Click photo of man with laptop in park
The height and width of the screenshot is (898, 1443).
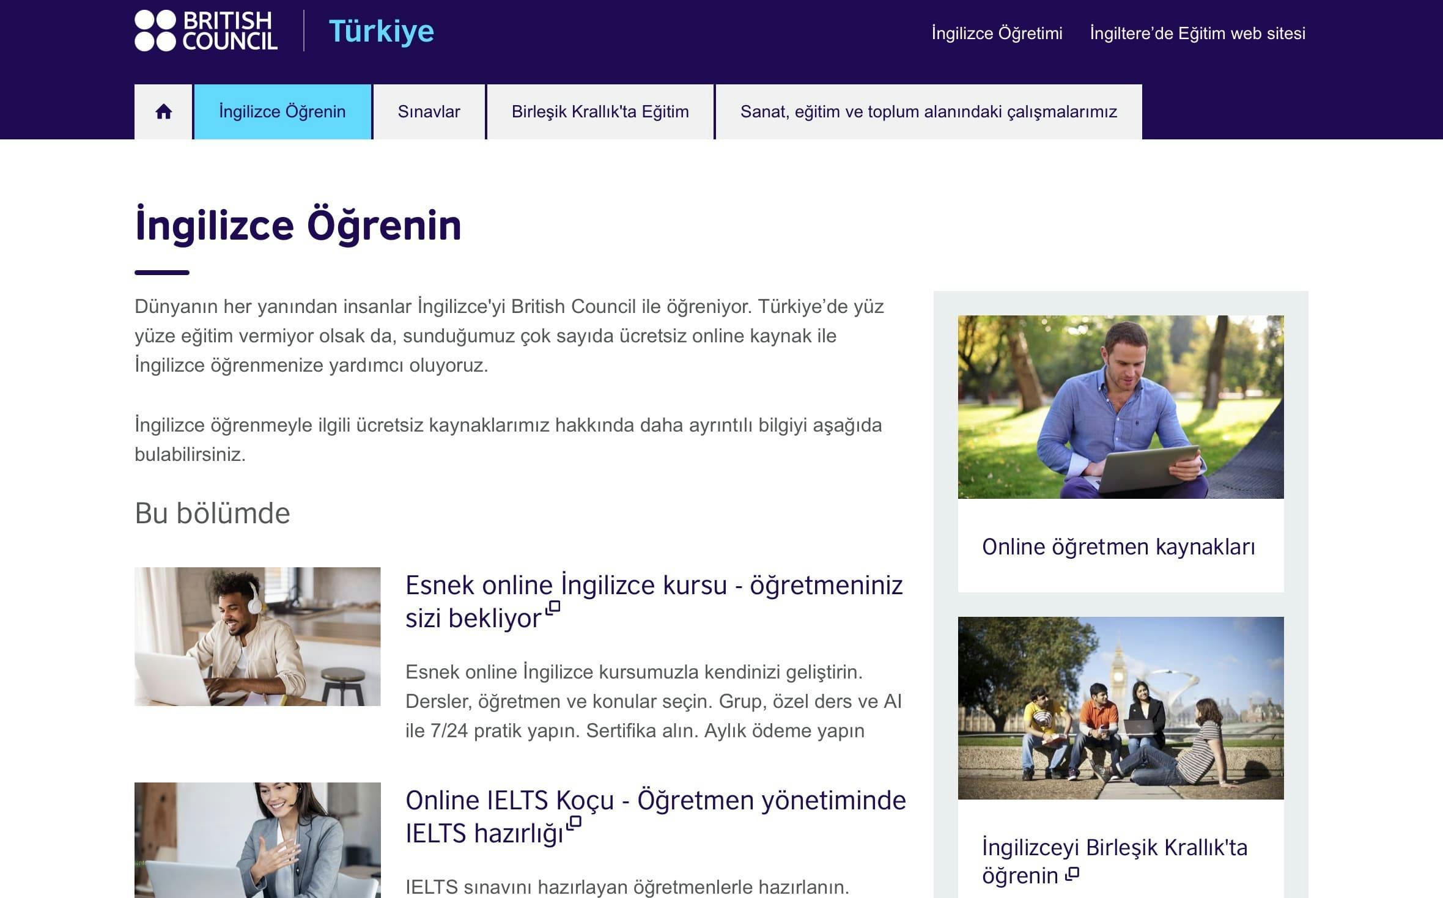tap(1120, 407)
